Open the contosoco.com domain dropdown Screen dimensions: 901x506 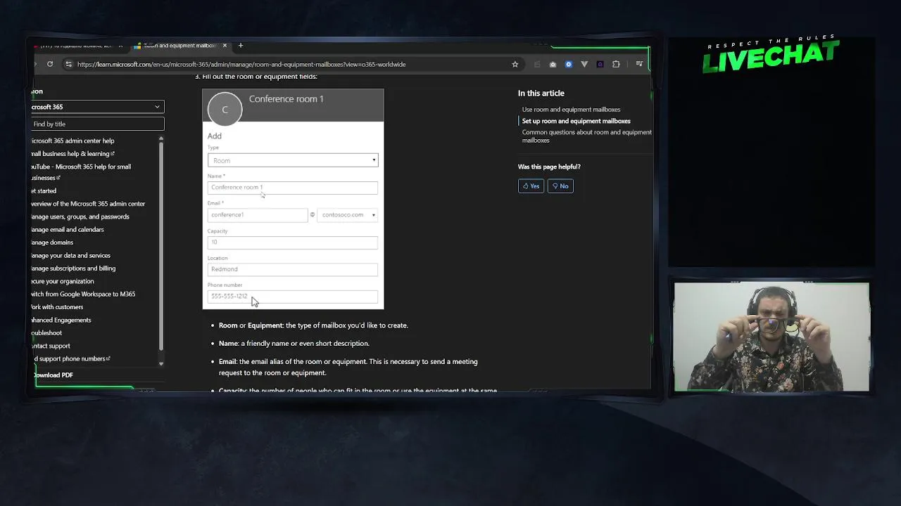pos(348,215)
